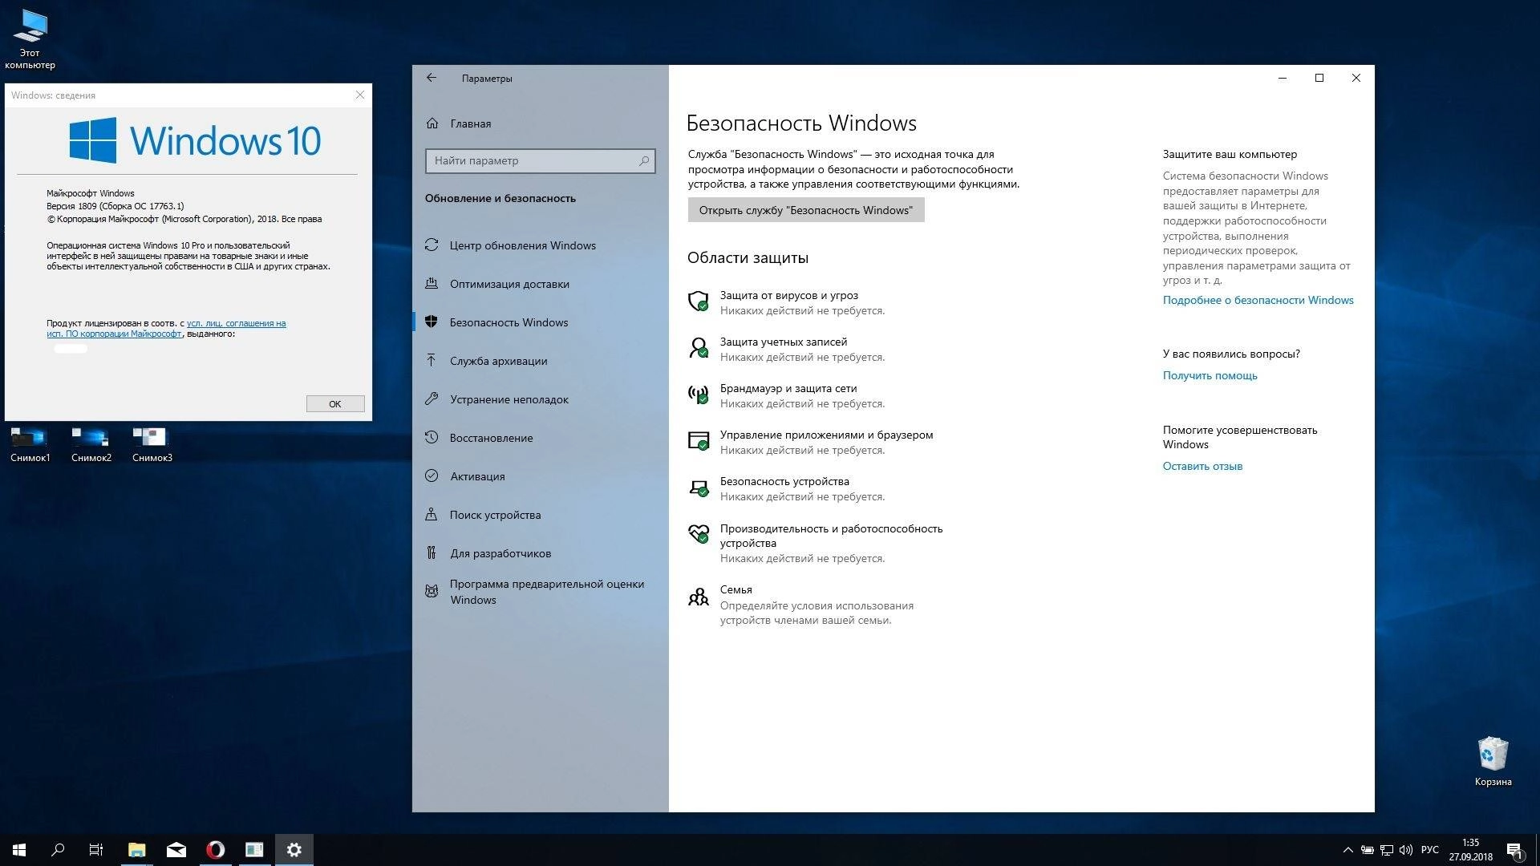Image resolution: width=1540 pixels, height=866 pixels.
Task: Click the virus protection shield icon
Action: [x=698, y=301]
